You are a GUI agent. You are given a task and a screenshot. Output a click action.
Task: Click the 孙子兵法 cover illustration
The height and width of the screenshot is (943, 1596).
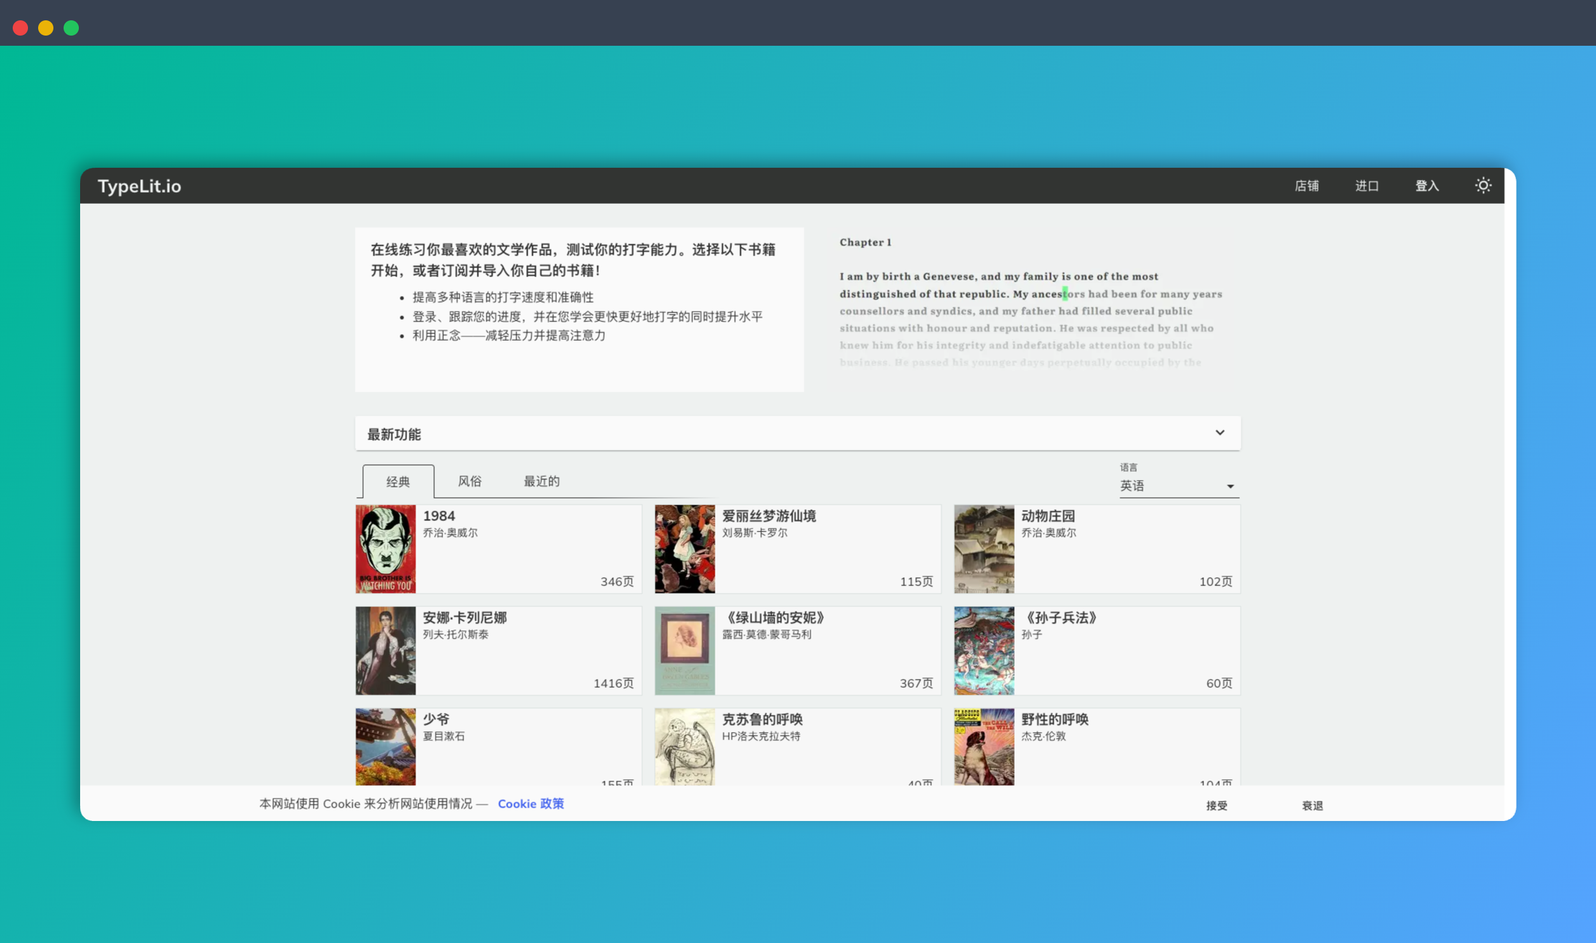pyautogui.click(x=983, y=650)
